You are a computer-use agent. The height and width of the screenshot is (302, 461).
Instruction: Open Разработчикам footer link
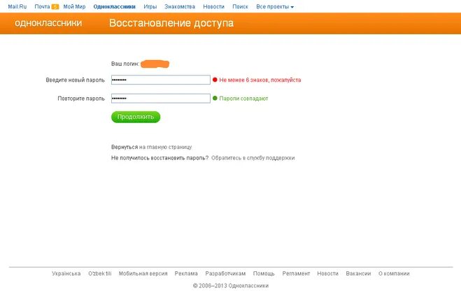pyautogui.click(x=225, y=273)
